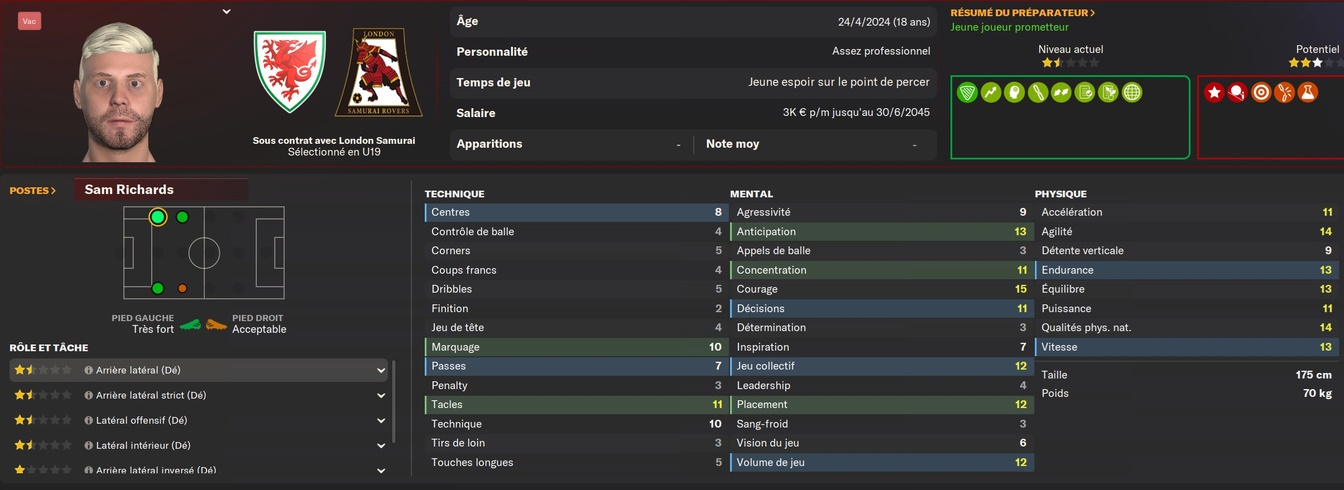The height and width of the screenshot is (490, 1344).
Task: Click the green shield strength icon
Action: (967, 93)
